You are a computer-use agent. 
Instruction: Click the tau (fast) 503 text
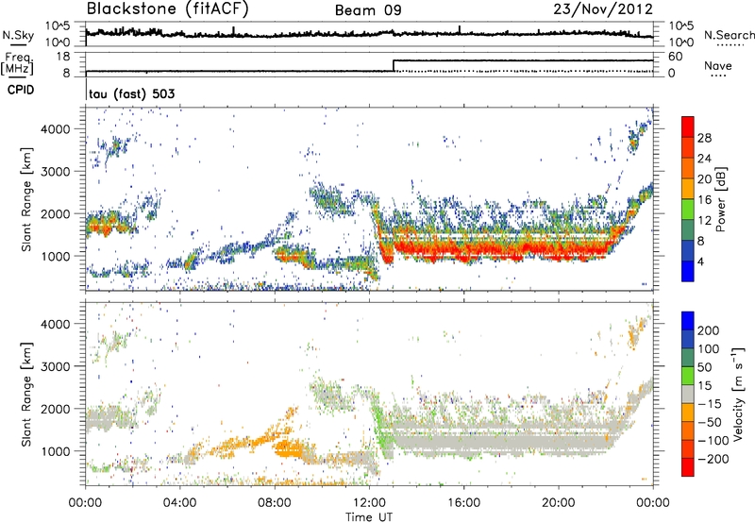pyautogui.click(x=131, y=93)
